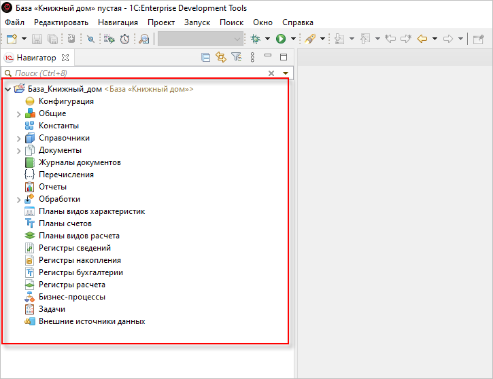Click the Debug bug icon in toolbar
This screenshot has height=379, width=493.
pyautogui.click(x=256, y=39)
